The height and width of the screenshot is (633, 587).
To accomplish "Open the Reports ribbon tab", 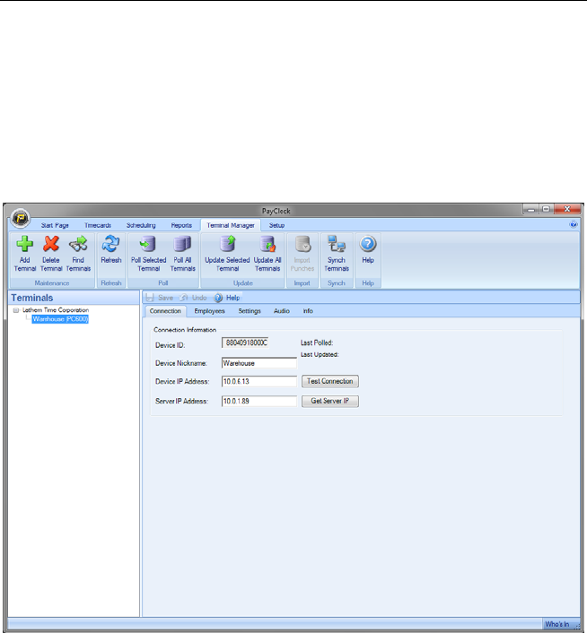I will (x=181, y=225).
